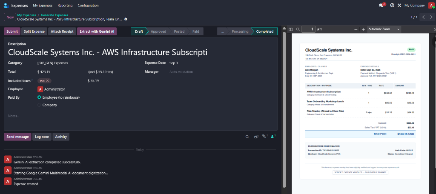Zoom out the PDF preview
This screenshot has width=436, height=194.
click(x=356, y=29)
